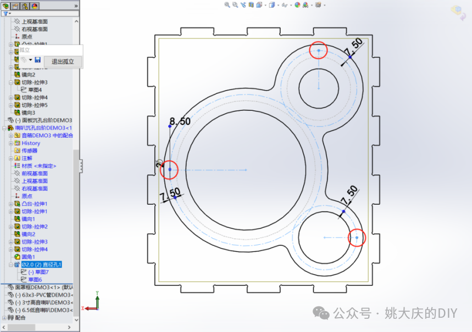This screenshot has width=472, height=332.
Task: Open the Apply Scene dropdown arrow
Action: click(x=312, y=5)
